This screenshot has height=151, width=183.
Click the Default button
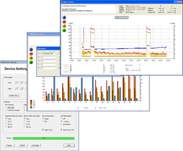(x=22, y=145)
